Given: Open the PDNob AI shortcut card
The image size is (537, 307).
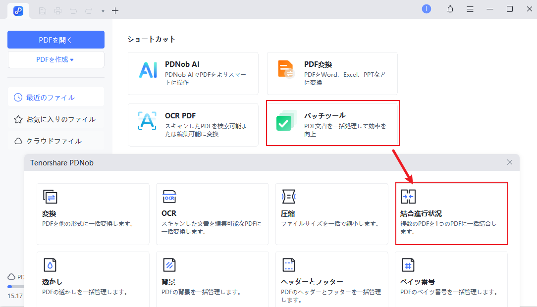Looking at the screenshot, I should [x=193, y=73].
